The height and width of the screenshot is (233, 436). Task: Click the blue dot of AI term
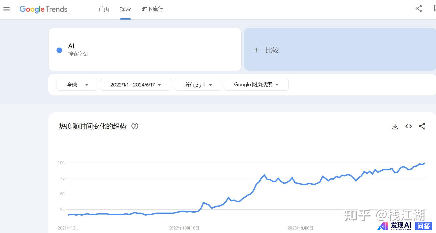click(x=59, y=50)
